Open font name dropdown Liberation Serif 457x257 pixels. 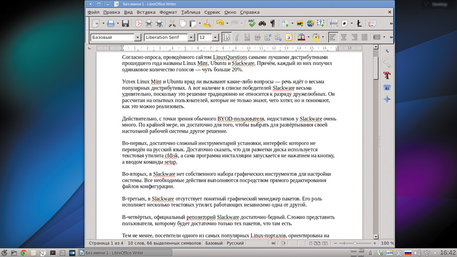pos(191,37)
